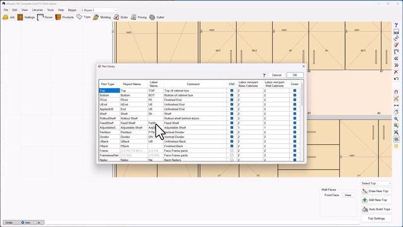This screenshot has width=403, height=227.
Task: Click the Auto Build Tops button
Action: [377, 209]
